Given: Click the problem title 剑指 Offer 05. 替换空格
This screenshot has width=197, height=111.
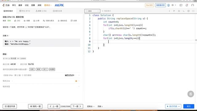Looking at the screenshot, I should tap(13, 17).
